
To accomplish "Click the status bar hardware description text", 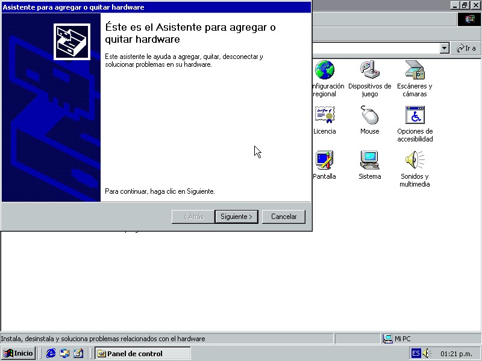I will pyautogui.click(x=103, y=339).
